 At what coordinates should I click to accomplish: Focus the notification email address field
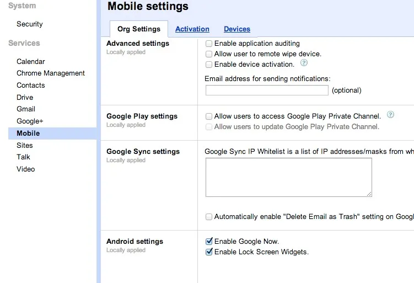pyautogui.click(x=267, y=90)
